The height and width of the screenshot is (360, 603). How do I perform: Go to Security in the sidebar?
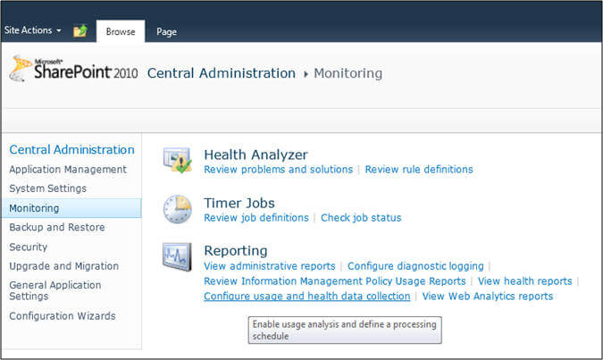pyautogui.click(x=28, y=247)
